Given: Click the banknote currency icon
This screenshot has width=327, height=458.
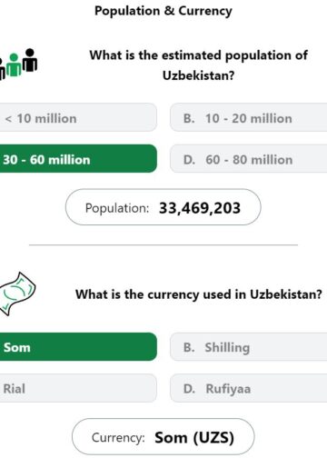Looking at the screenshot, I should click(17, 294).
